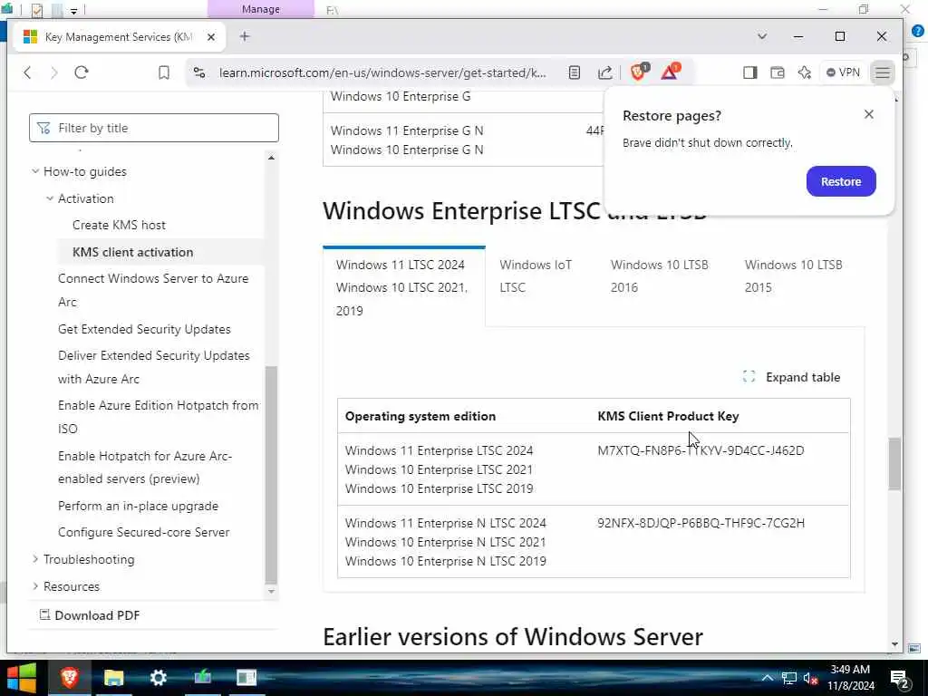This screenshot has width=928, height=696.
Task: Click the taskbar clock showing 3:49 AM
Action: (x=850, y=677)
